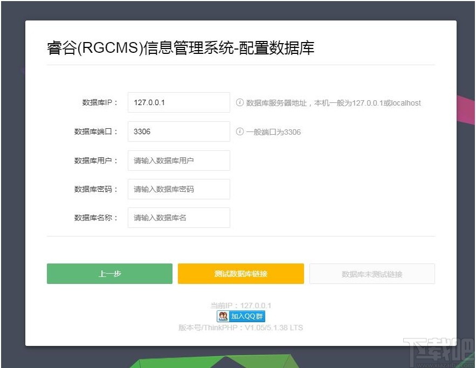Click the 数据库端口 input showing 3306

coord(178,131)
